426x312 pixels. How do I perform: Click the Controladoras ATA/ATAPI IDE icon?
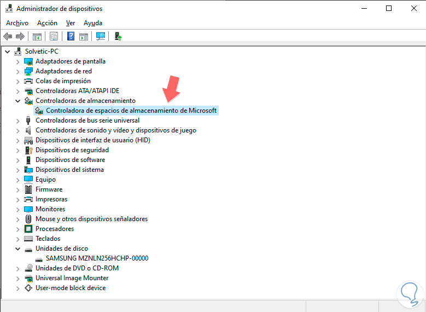pyautogui.click(x=28, y=91)
